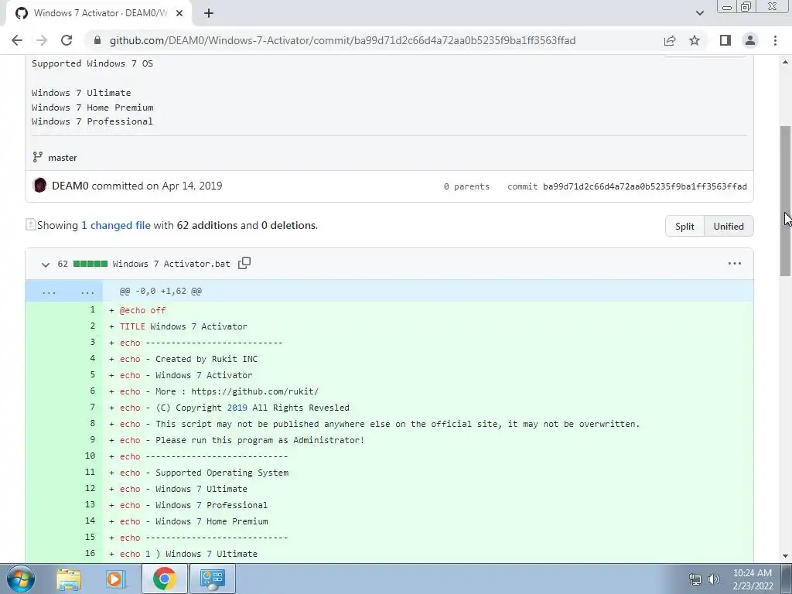The height and width of the screenshot is (594, 792).
Task: Open the tab search dropdown arrow
Action: tap(699, 13)
